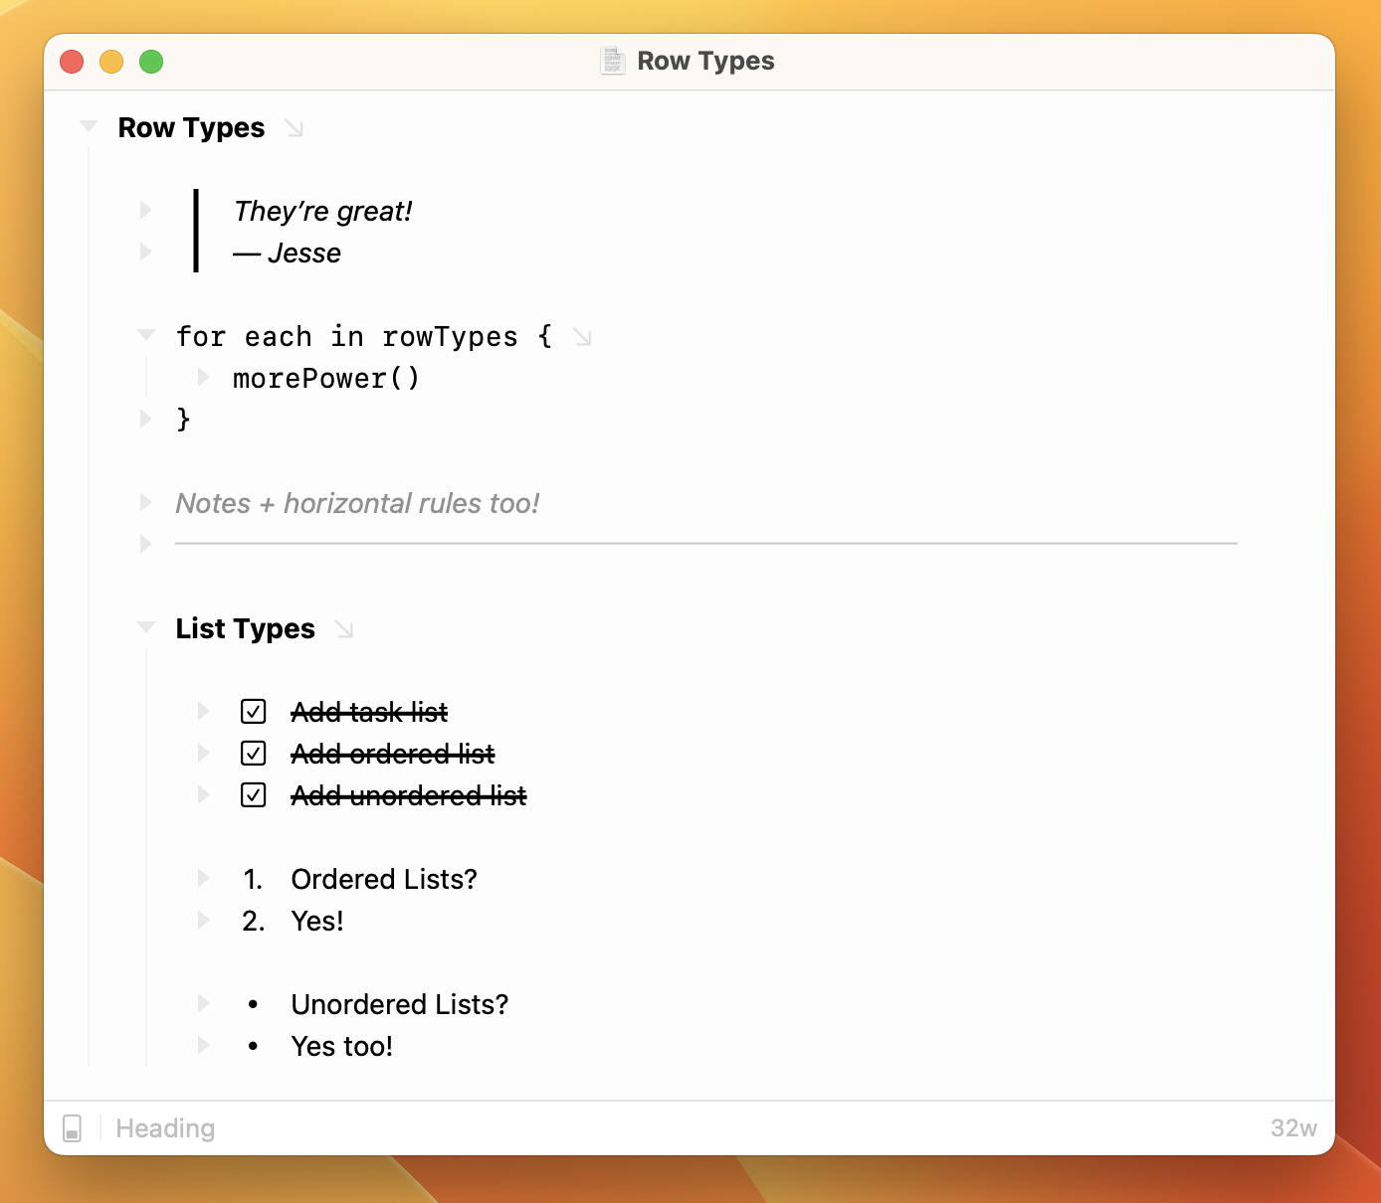Click the focus arrow beside List Types heading

344,629
